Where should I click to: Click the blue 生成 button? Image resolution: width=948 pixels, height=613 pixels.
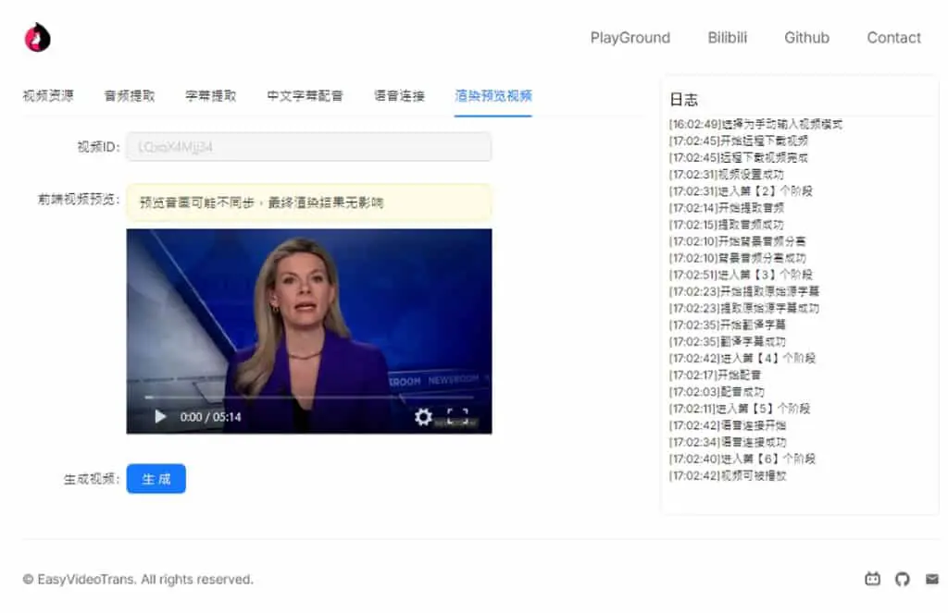pos(156,479)
